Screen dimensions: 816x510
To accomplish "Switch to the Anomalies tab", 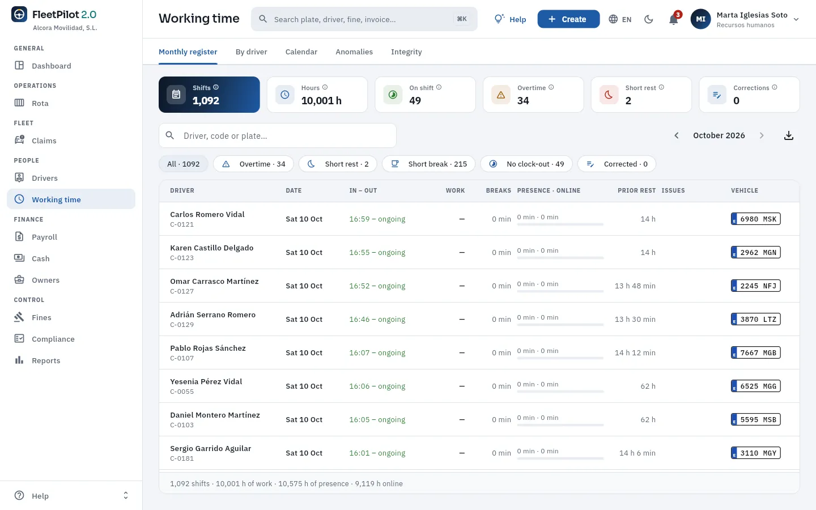I will [354, 52].
